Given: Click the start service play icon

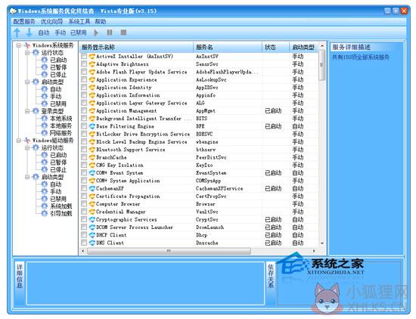Looking at the screenshot, I should tap(96, 33).
